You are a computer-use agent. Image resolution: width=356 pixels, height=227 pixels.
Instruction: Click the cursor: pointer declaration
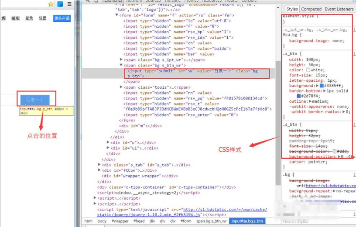click(308, 162)
